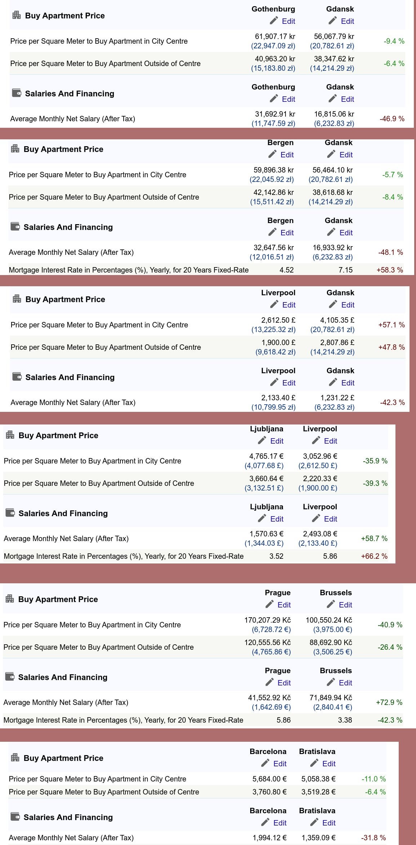Edit Gdansk in the Gothenburg Buy Apartment header

[x=348, y=21]
